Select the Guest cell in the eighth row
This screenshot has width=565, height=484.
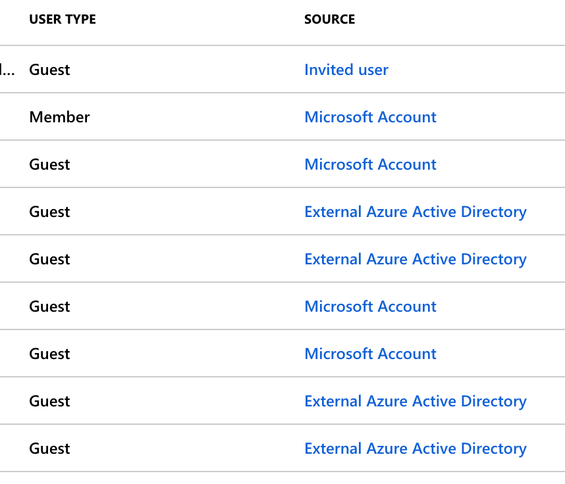tap(49, 401)
